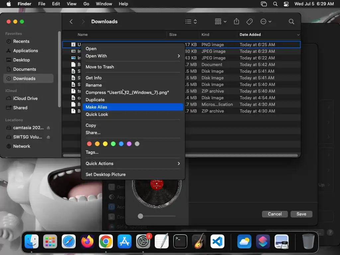Screen dimensions: 340x255
Task: Expand the Open With submenu
Action: (133, 56)
